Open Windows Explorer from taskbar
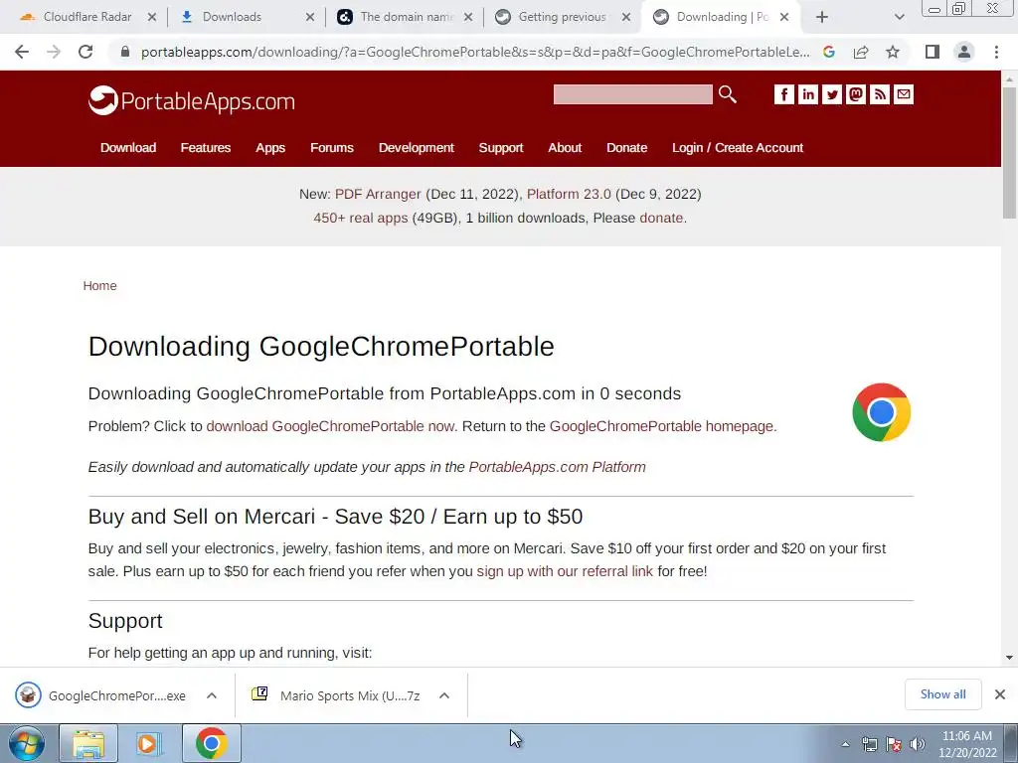The width and height of the screenshot is (1018, 763). 88,743
